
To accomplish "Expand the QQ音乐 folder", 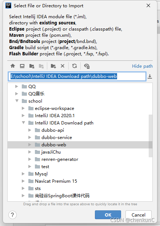I will [x=17, y=94].
